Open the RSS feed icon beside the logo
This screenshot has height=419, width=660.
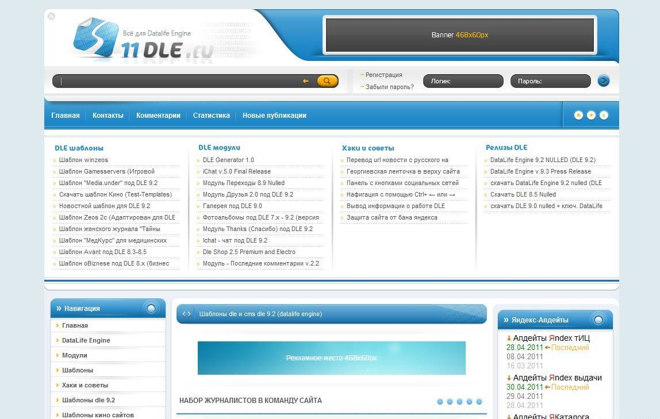[x=51, y=17]
